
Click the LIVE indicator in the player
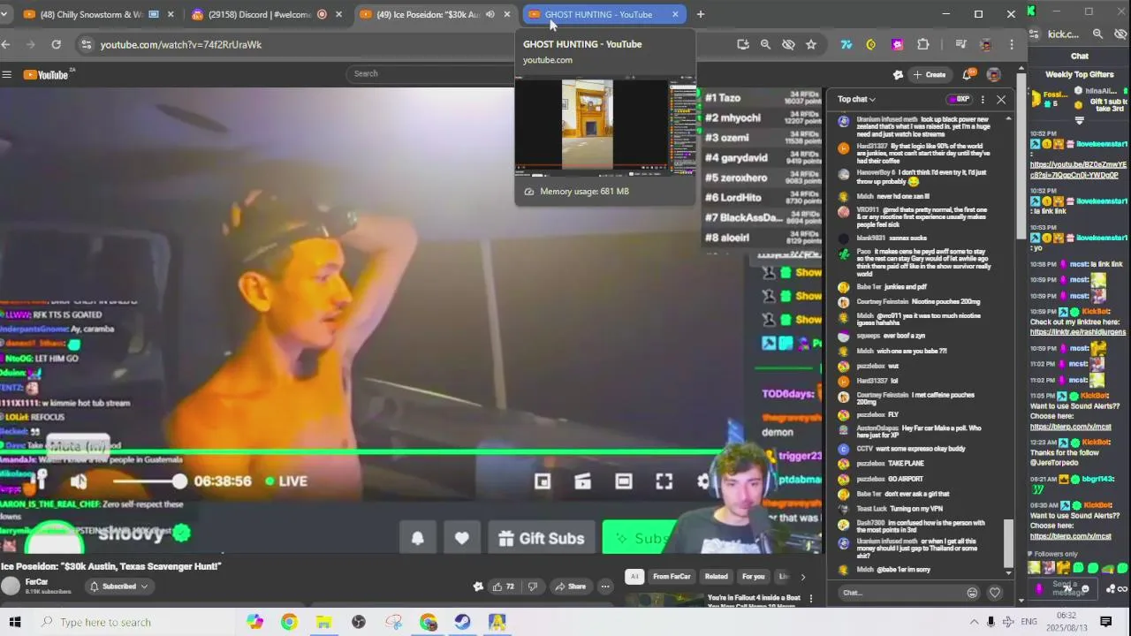click(x=286, y=481)
